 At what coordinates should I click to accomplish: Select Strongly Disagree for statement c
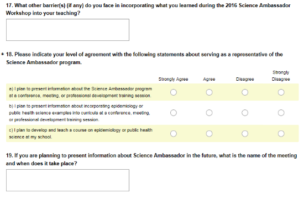(281, 133)
